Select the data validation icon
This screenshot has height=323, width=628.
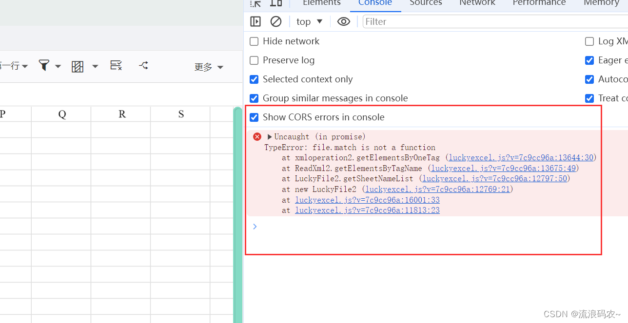tap(116, 65)
